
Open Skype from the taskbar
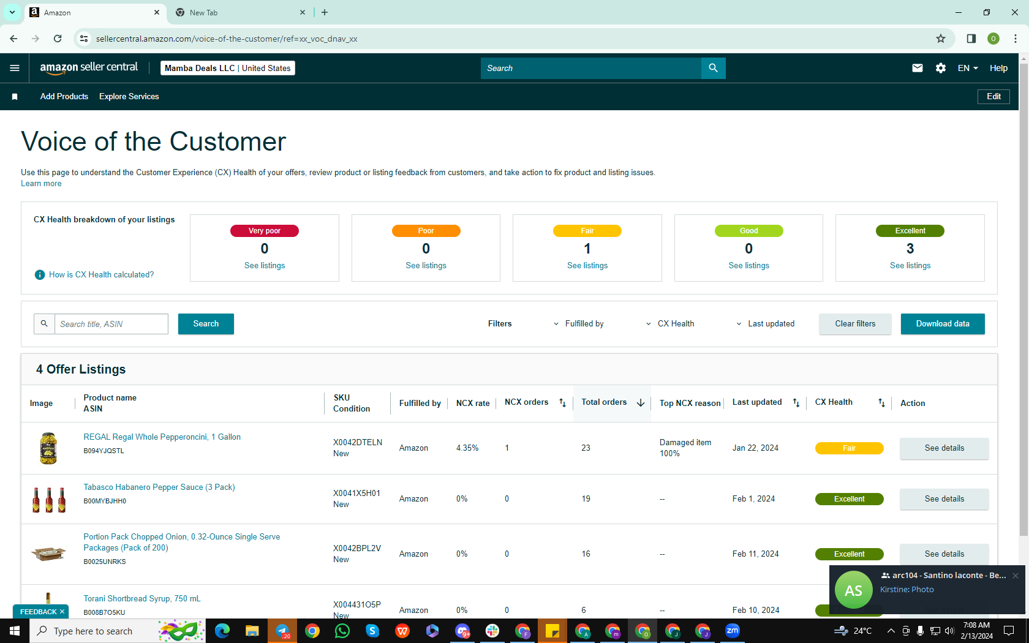(372, 631)
